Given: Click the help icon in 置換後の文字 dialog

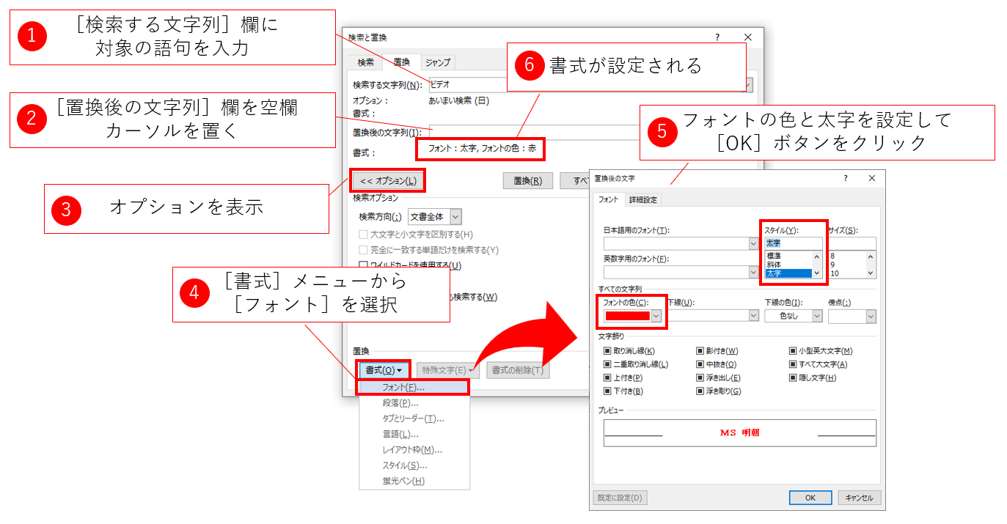Looking at the screenshot, I should (846, 178).
